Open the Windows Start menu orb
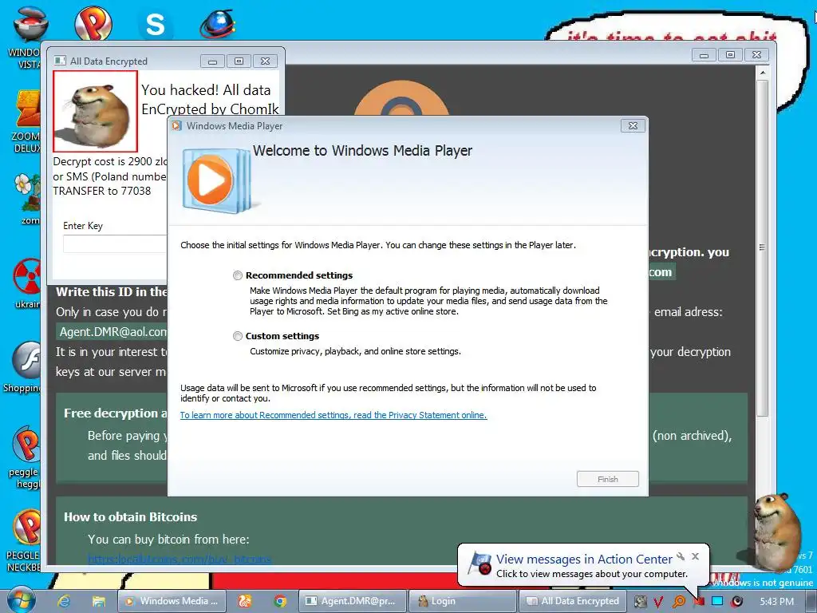 click(x=21, y=600)
